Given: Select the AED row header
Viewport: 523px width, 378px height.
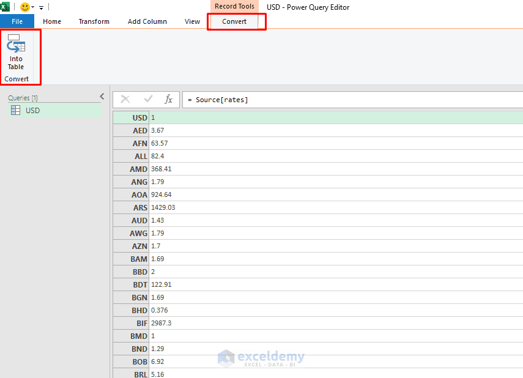Looking at the screenshot, I should click(x=131, y=130).
